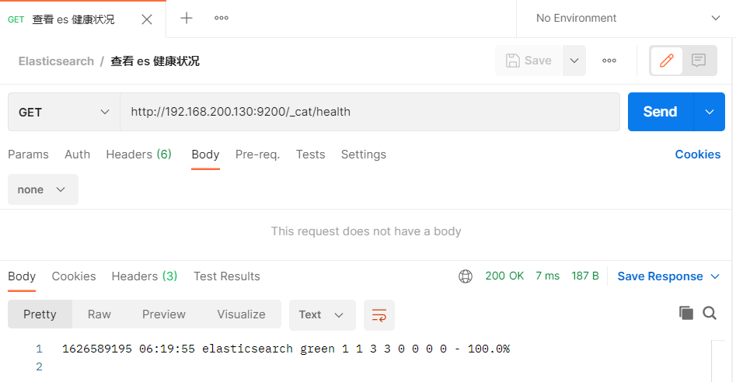Select the Raw response view
736x382 pixels.
click(99, 314)
